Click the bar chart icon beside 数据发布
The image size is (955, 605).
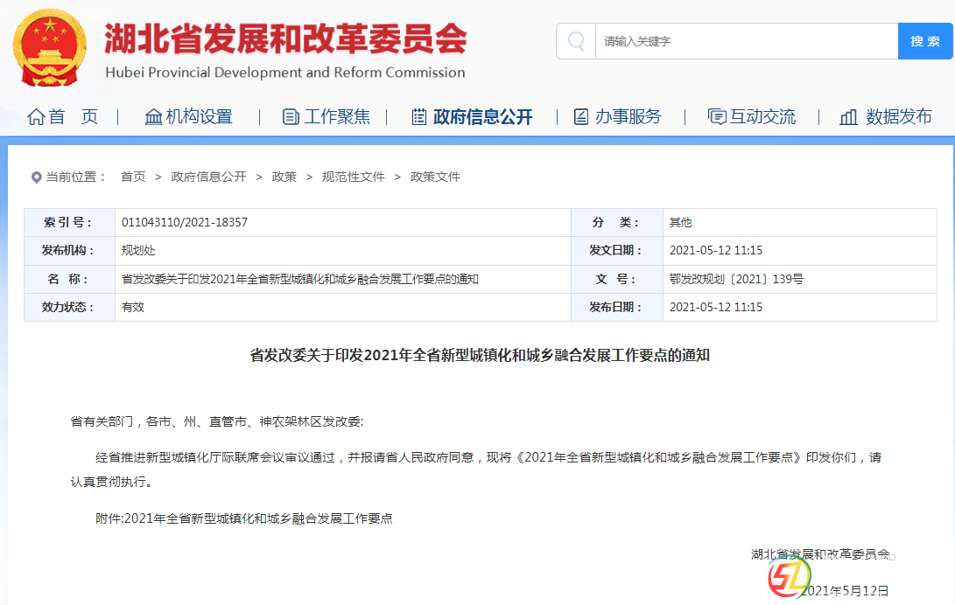(848, 117)
